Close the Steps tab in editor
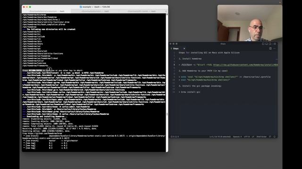This screenshot has height=169, width=302. (x=184, y=48)
